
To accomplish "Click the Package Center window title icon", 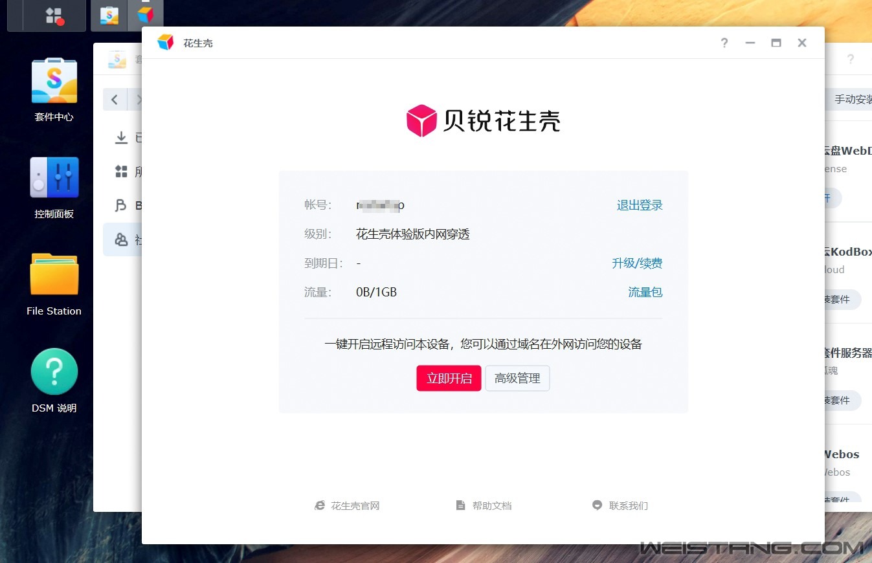I will 117,60.
